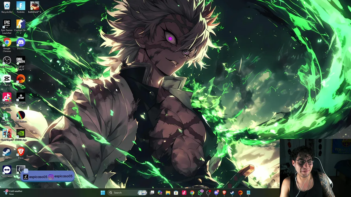Click the Google Chrome desktop icon
Screen dimensions: 351x197
pyautogui.click(x=7, y=45)
